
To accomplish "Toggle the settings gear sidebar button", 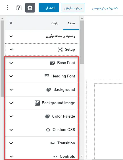I will pos(30,8).
